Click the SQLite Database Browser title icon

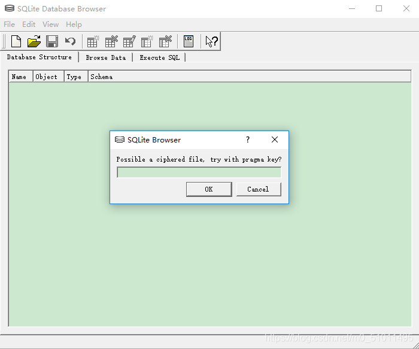(10, 8)
